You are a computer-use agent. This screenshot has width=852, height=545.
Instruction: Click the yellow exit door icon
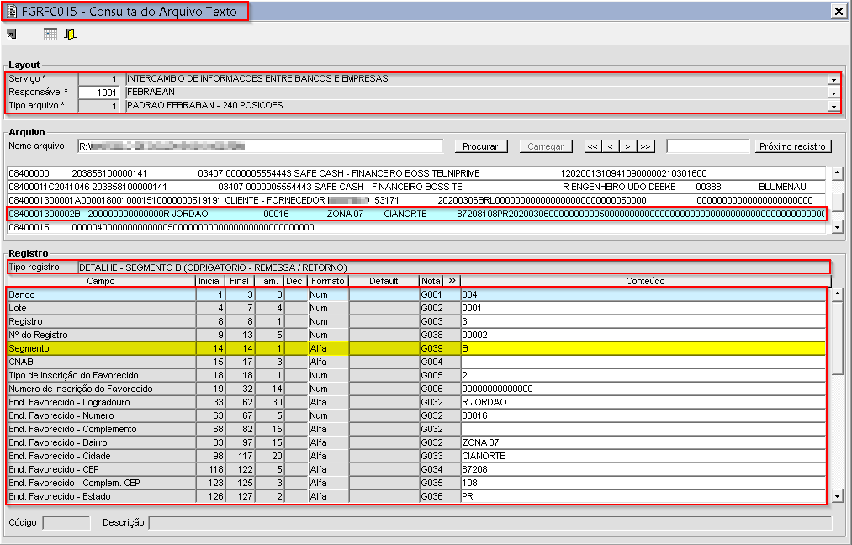coord(71,34)
